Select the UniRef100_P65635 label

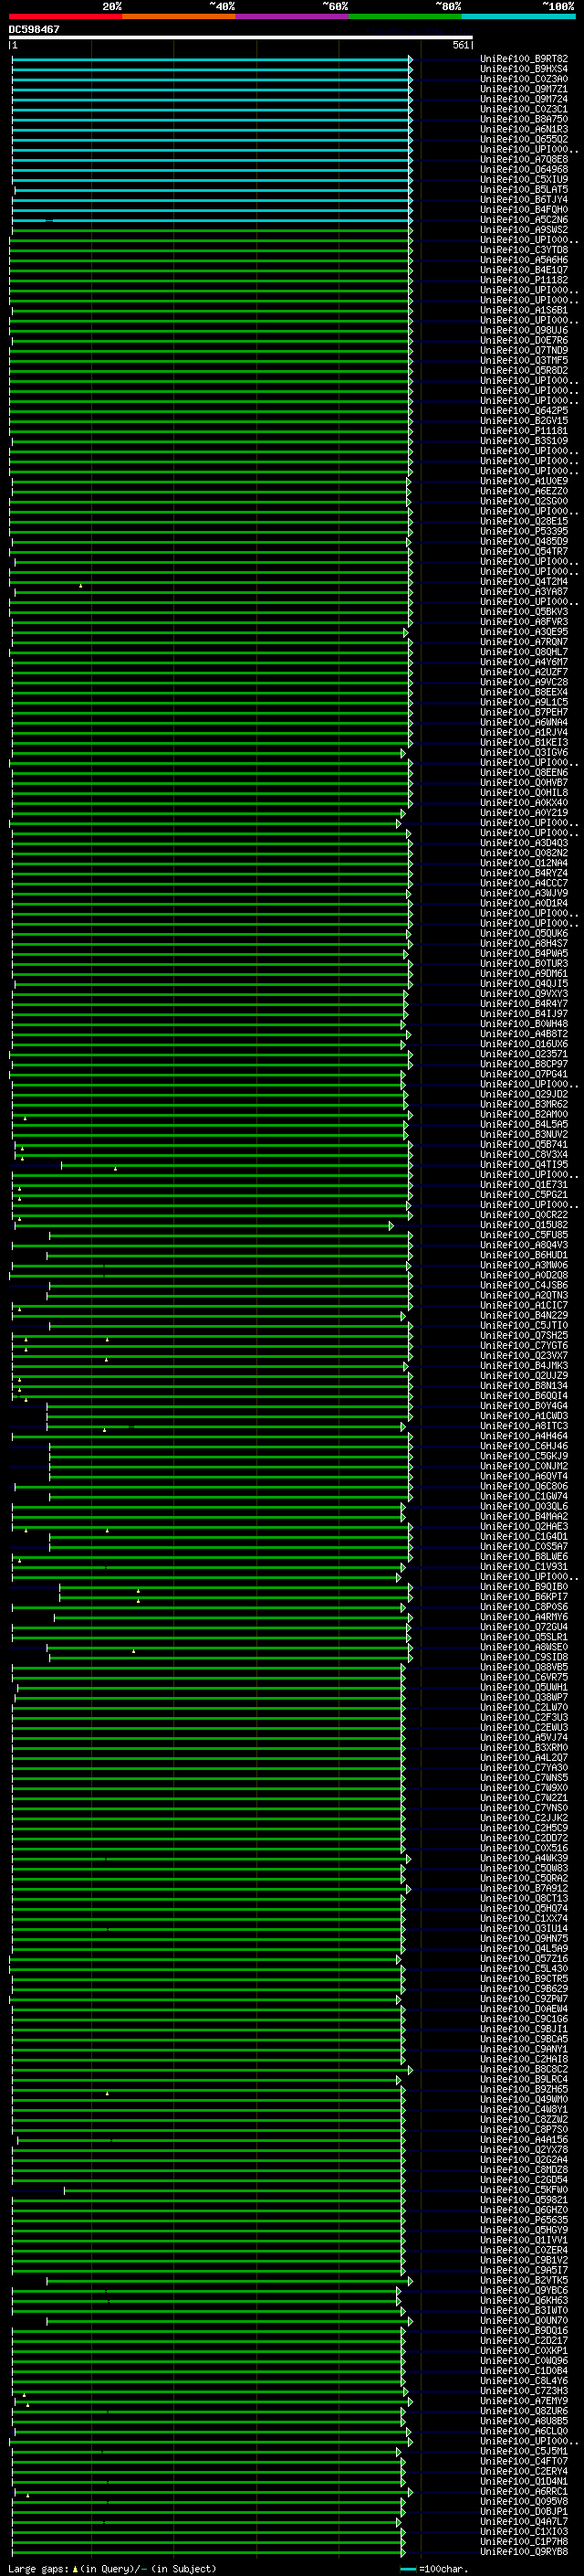(524, 2220)
